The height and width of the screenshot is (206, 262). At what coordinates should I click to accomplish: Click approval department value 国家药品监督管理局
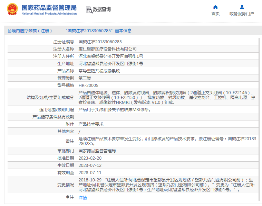[x=97, y=151]
